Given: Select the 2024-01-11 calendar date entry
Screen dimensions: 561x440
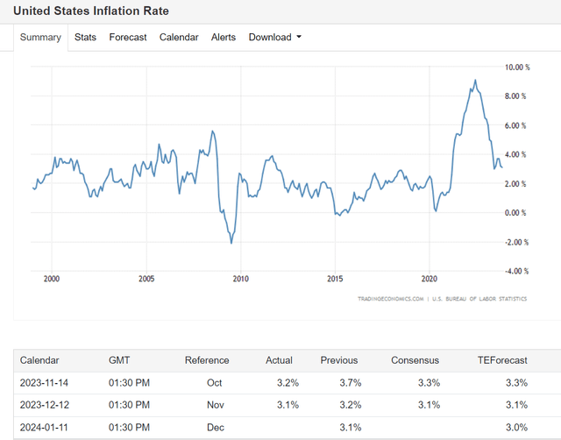Looking at the screenshot, I should [48, 427].
